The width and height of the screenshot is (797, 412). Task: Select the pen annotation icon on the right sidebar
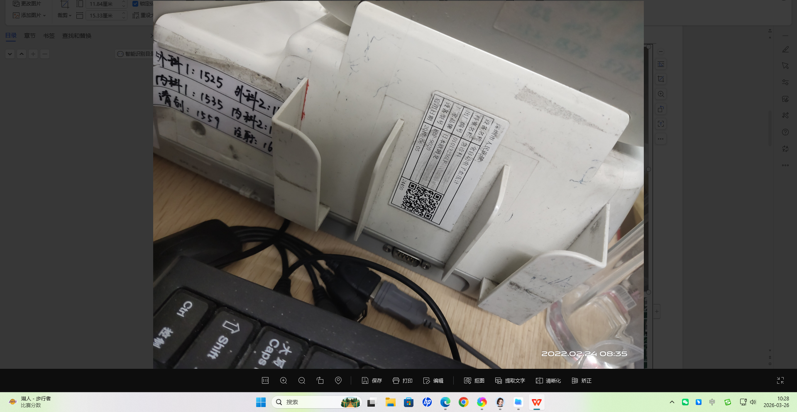click(x=785, y=49)
